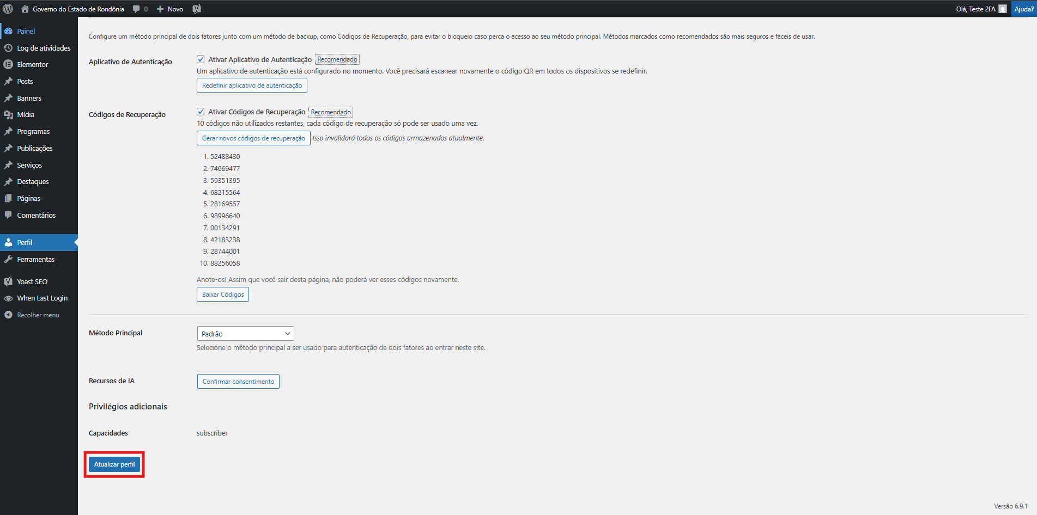Viewport: 1037px width, 515px height.
Task: Click the Elementor sidebar icon
Action: click(x=8, y=64)
